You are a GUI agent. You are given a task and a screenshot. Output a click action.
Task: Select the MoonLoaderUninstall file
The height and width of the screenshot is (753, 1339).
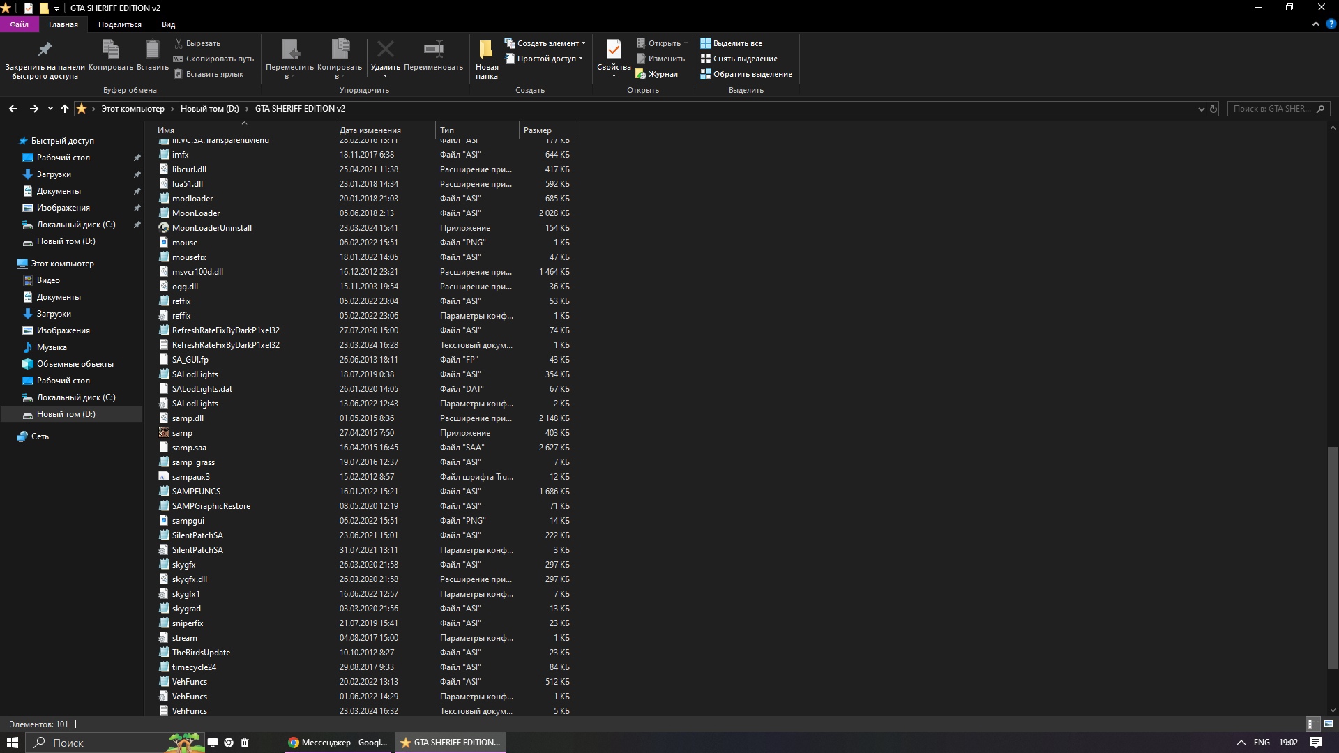[212, 228]
